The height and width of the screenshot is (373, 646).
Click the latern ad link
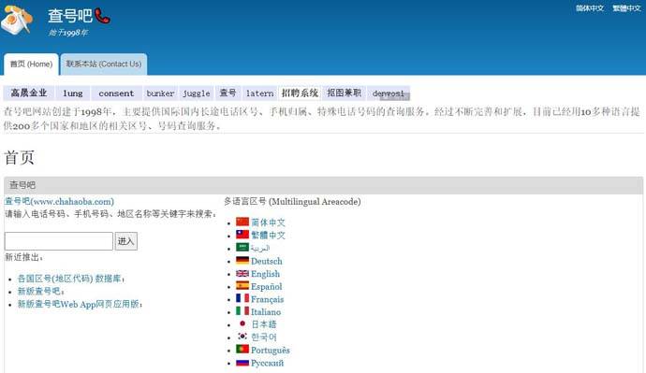259,93
